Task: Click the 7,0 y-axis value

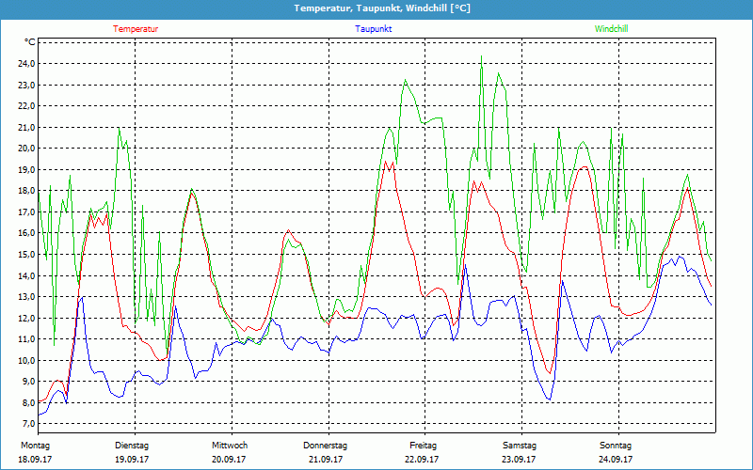Action: tap(27, 424)
